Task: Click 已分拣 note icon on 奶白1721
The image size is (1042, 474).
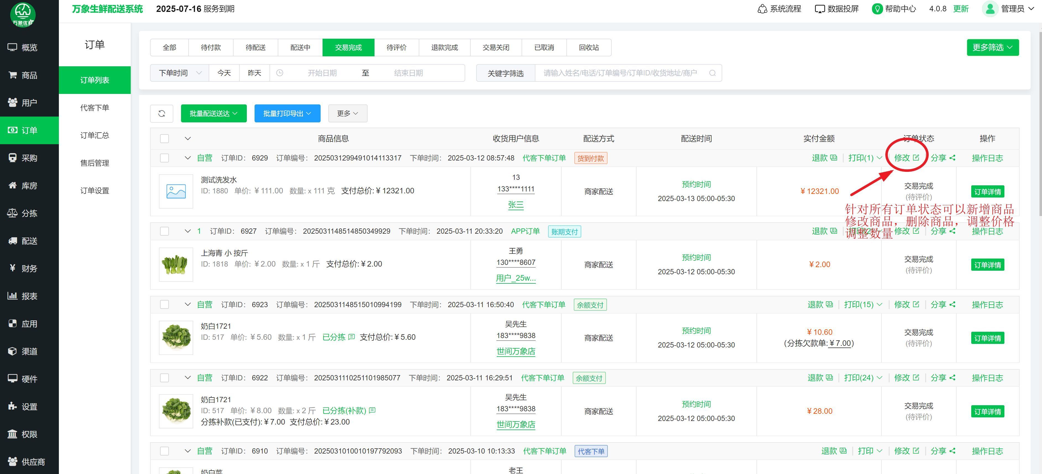Action: pos(352,337)
